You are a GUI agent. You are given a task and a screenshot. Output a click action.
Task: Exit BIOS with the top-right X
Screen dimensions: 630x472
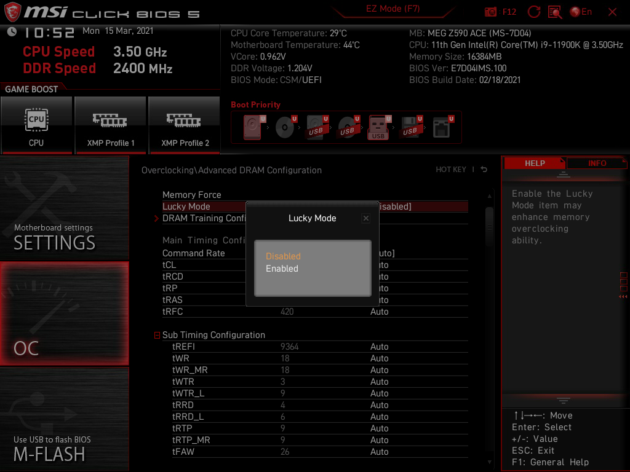coord(612,12)
